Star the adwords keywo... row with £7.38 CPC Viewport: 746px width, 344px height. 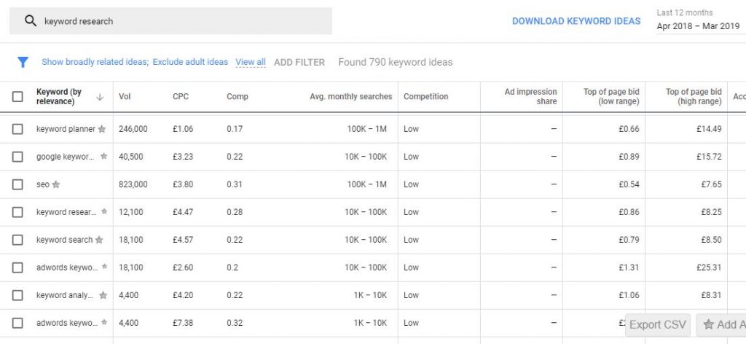tap(104, 323)
